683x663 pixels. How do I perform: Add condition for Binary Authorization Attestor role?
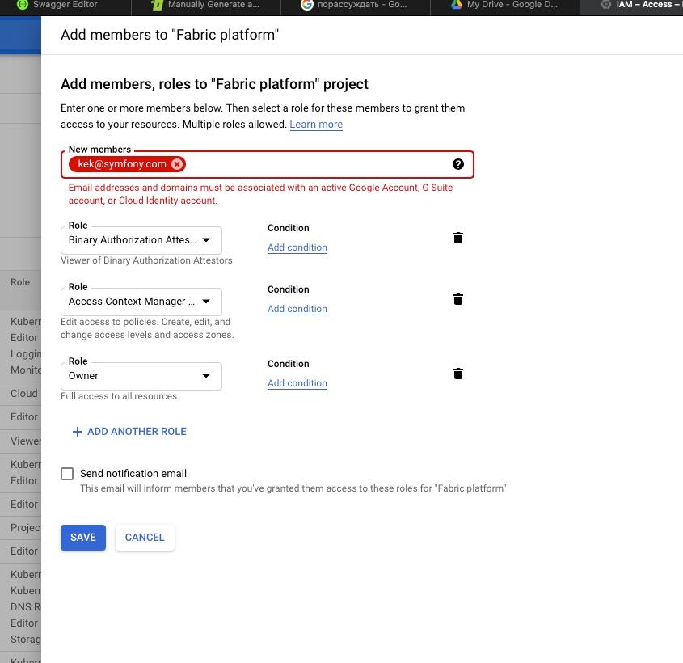tap(297, 247)
